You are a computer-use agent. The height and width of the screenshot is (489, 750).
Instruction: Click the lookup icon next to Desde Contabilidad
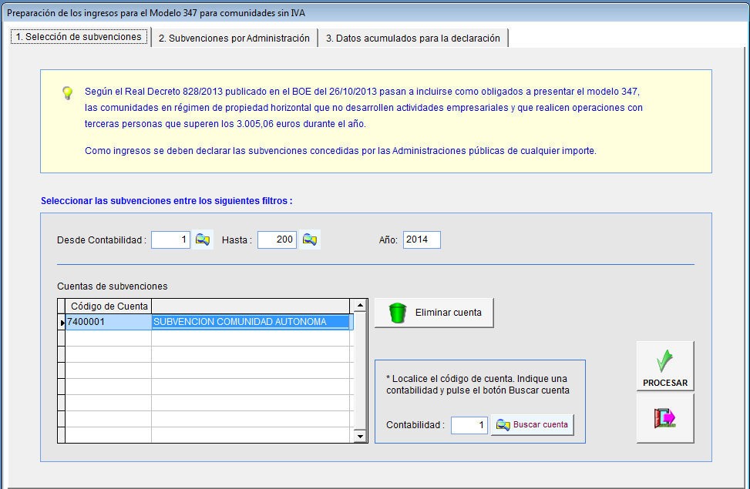coord(203,240)
